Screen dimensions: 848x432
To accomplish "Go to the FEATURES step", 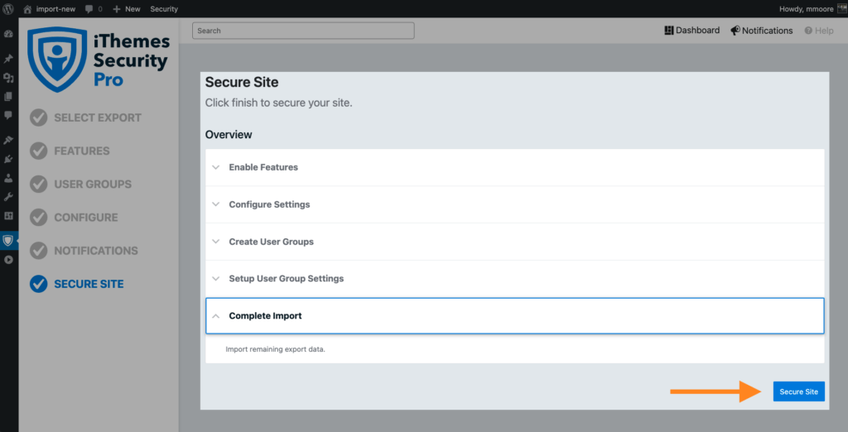I will (82, 151).
